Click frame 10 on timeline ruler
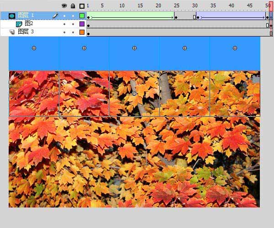The width and height of the screenshot is (274, 228). point(122,5)
